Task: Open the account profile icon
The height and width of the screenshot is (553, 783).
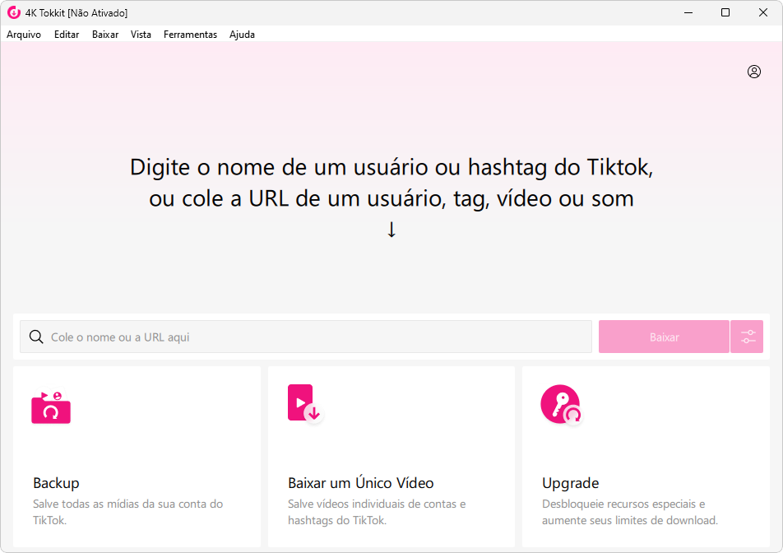Action: click(x=753, y=72)
